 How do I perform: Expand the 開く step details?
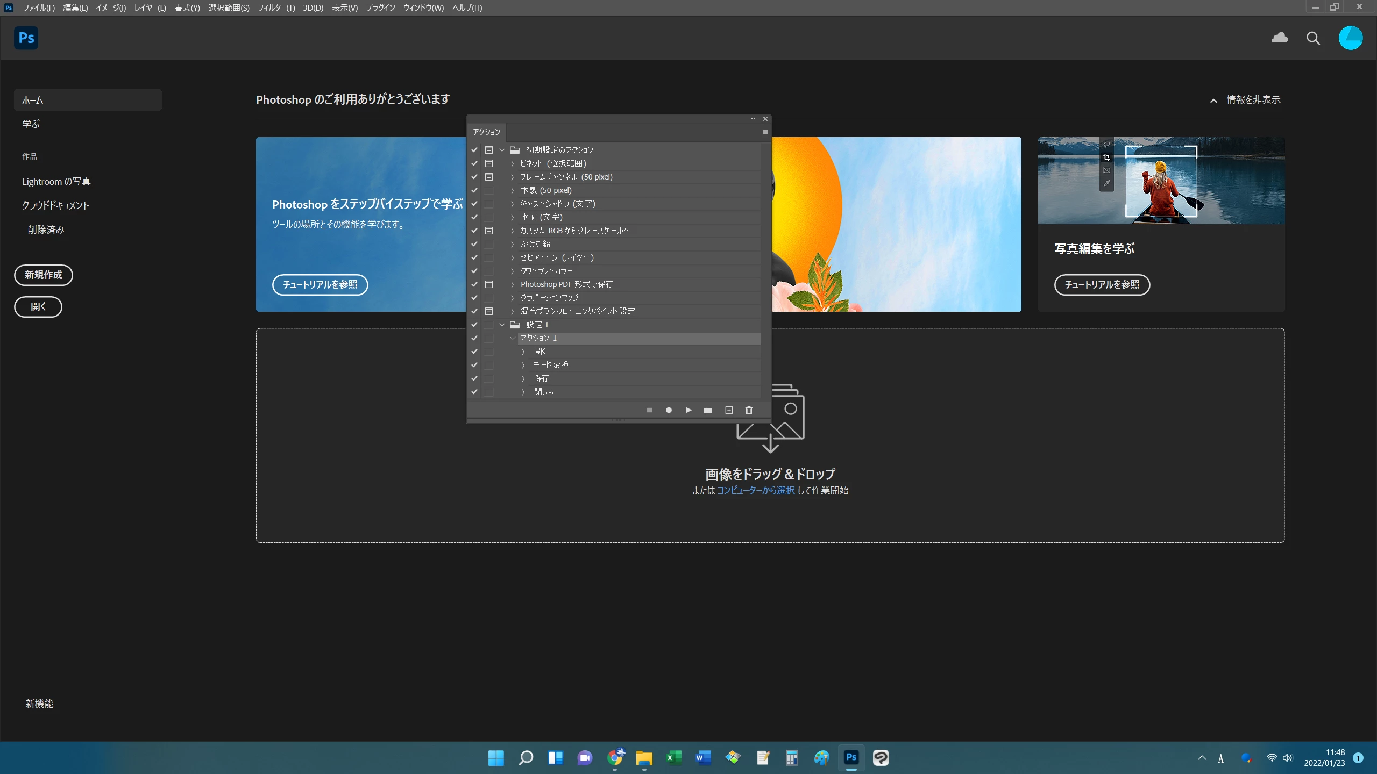[x=523, y=352]
